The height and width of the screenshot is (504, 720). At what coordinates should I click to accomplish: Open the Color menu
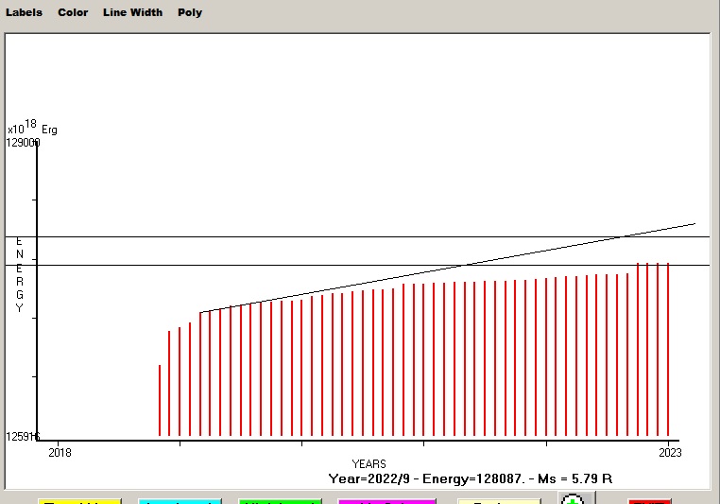73,12
